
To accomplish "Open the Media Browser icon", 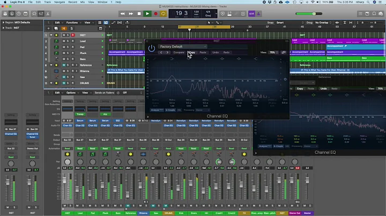I will pos(381,14).
